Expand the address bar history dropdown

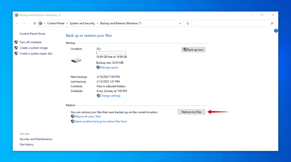[x=180, y=24]
